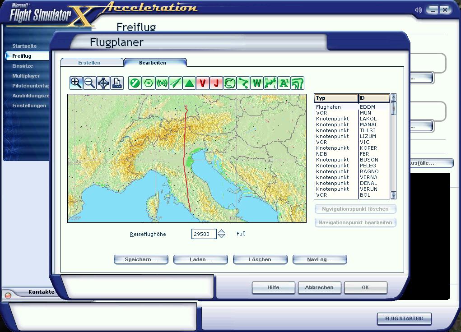Click FLUG STARTEN! button
The width and height of the screenshot is (461, 332).
tap(404, 319)
